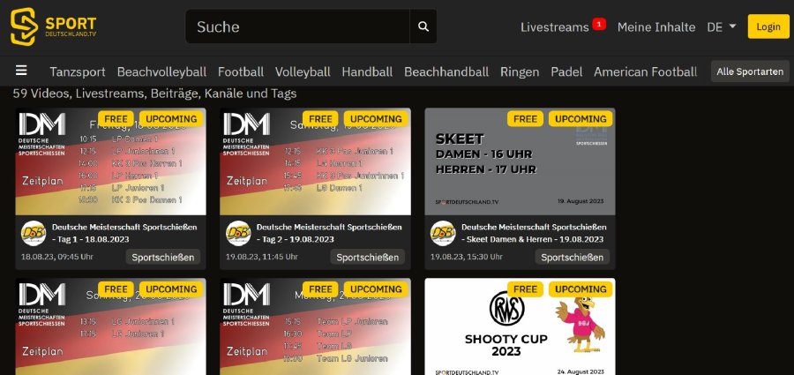This screenshot has height=375, width=794.
Task: Open Meine Inhalte link
Action: coord(656,26)
